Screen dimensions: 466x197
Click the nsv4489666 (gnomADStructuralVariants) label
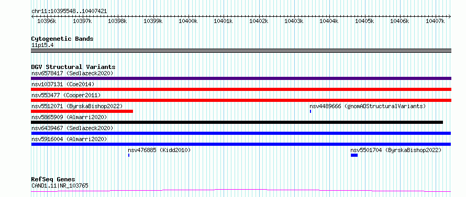point(368,106)
